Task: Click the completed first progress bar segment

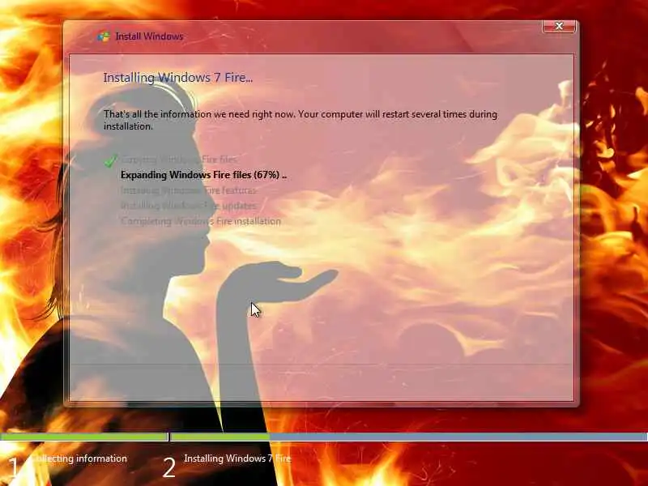Action: coord(84,437)
